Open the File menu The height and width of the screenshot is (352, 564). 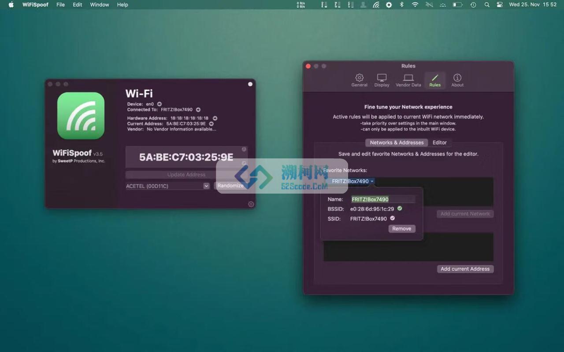[61, 5]
